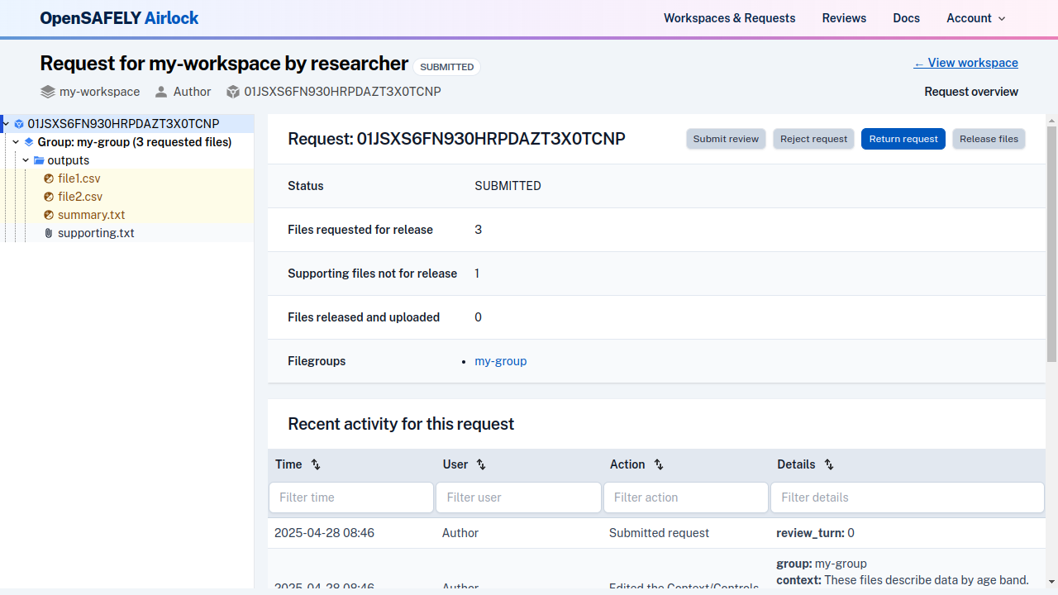This screenshot has width=1058, height=595.
Task: Click the file2.csv pending-review icon
Action: (49, 197)
